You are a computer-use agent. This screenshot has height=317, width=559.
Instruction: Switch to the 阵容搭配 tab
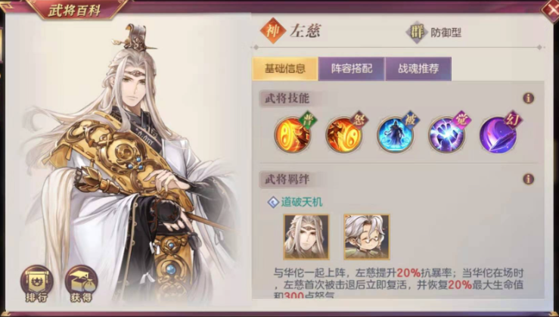352,68
